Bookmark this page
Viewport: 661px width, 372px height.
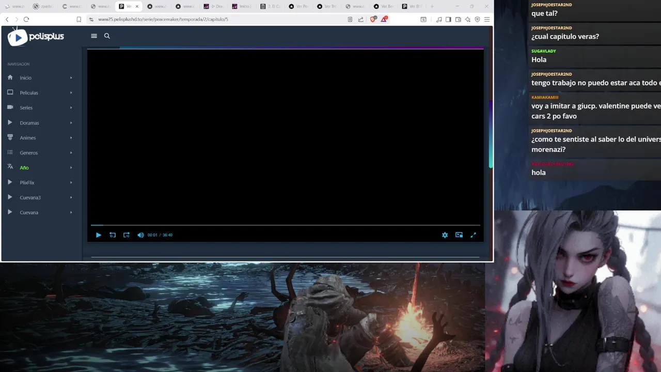79,19
